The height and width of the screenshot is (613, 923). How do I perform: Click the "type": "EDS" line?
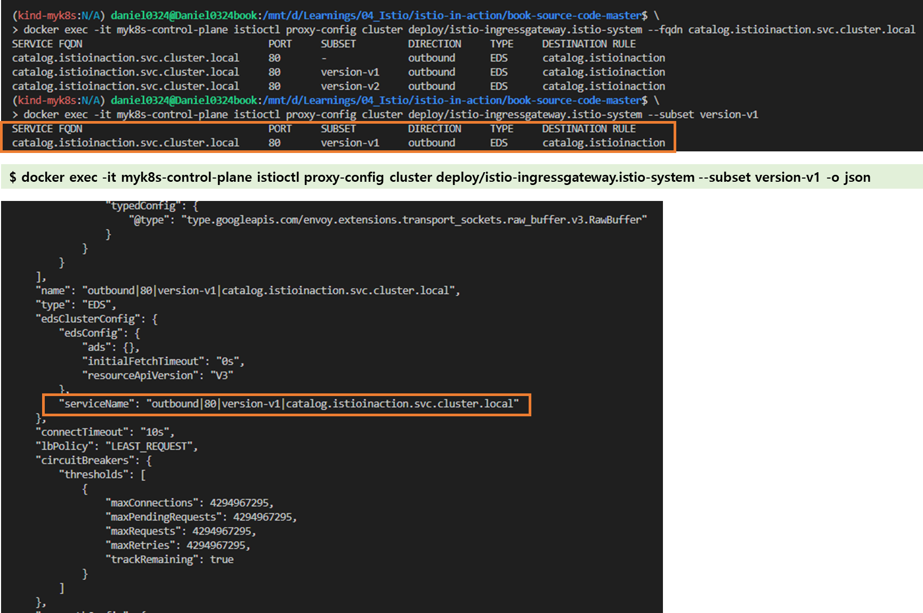click(76, 305)
